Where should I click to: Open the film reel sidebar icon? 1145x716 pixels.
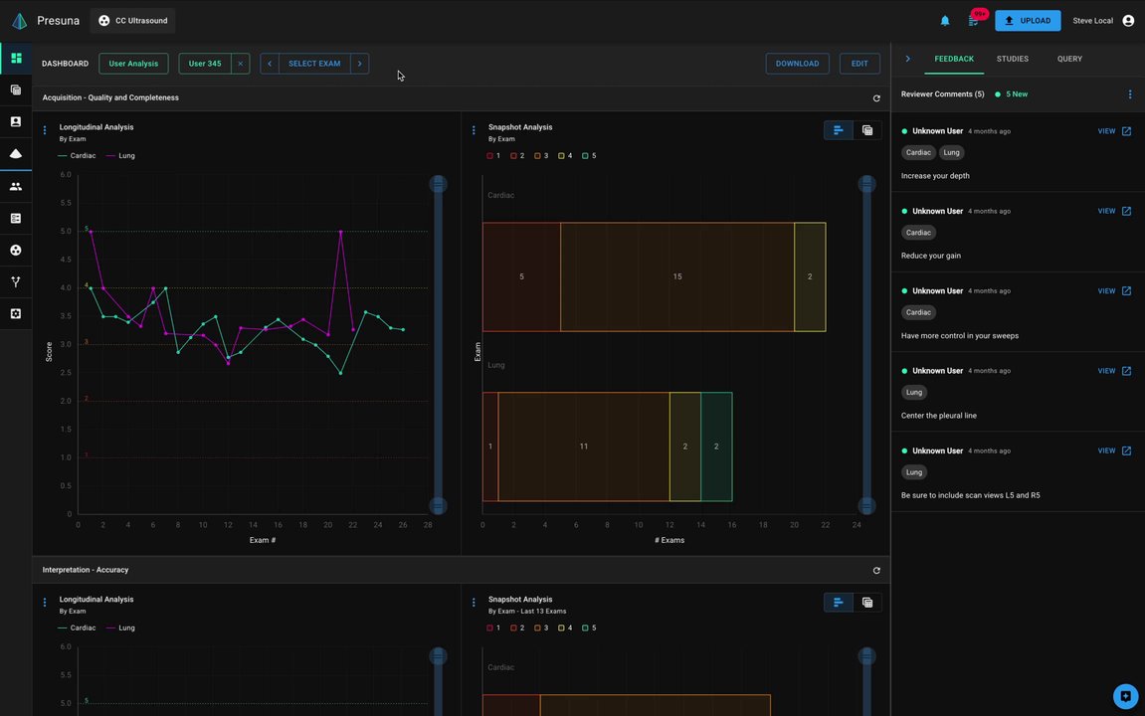pyautogui.click(x=15, y=251)
